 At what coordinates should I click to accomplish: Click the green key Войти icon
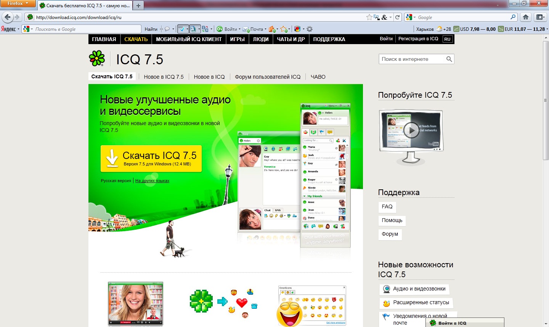click(x=220, y=29)
